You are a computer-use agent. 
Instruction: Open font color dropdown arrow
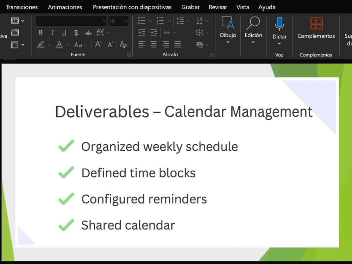[x=68, y=45]
